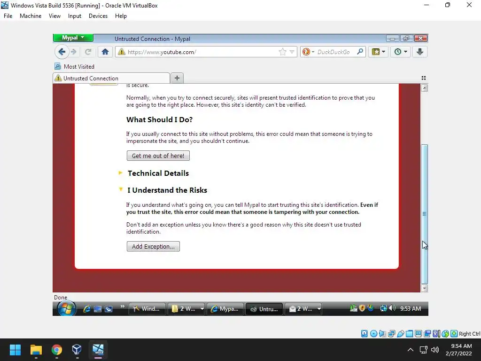Click the VirtualBox audio status icon
This screenshot has height=361, width=481.
point(382,334)
